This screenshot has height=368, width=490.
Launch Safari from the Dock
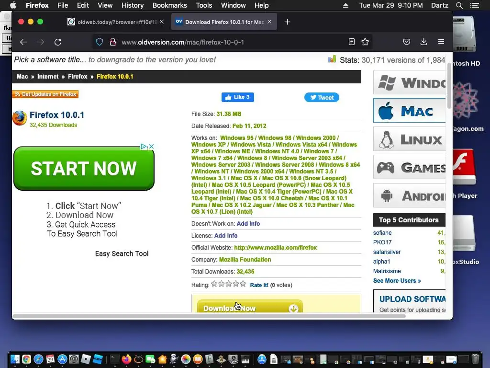tap(38, 359)
